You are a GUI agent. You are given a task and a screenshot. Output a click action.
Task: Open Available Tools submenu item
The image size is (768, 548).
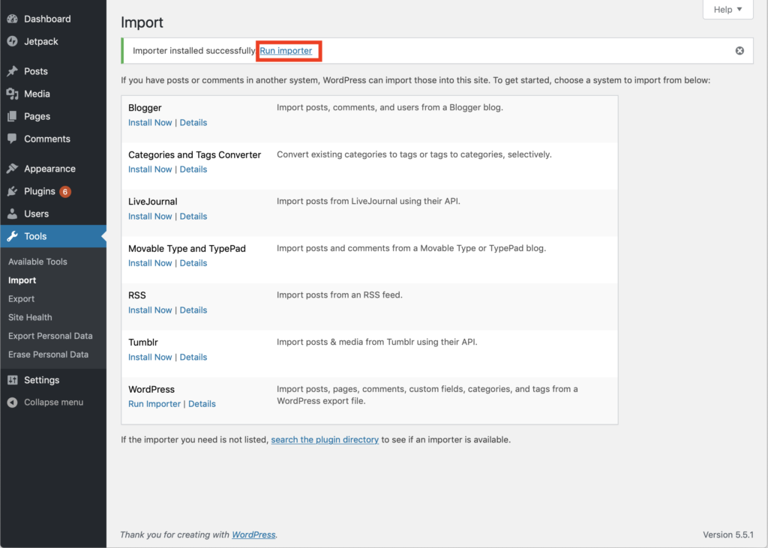[x=37, y=262]
